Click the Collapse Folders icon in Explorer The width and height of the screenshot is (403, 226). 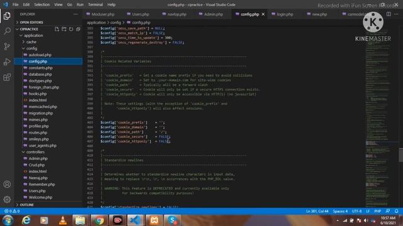(x=78, y=29)
